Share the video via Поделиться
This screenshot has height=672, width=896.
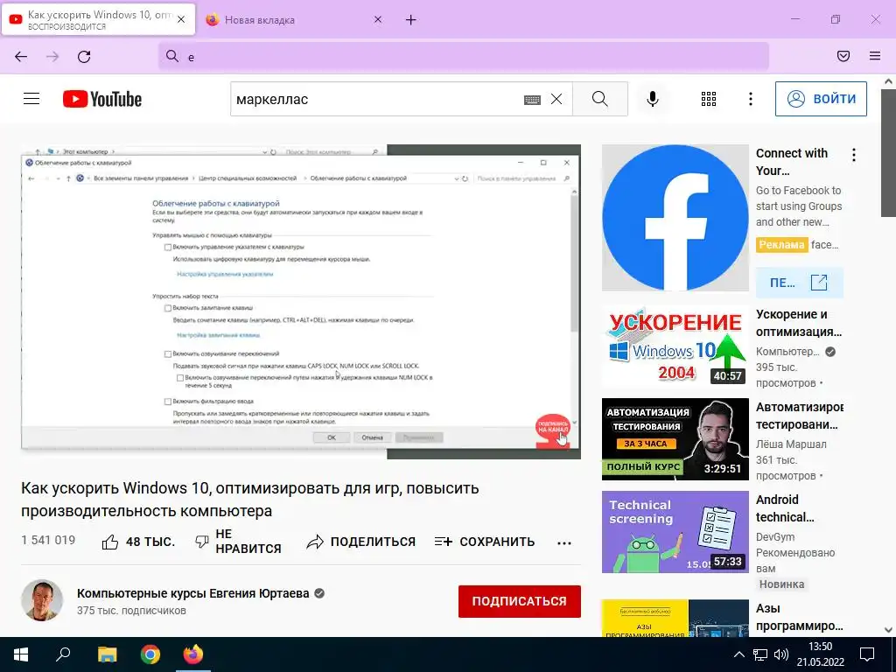point(360,542)
